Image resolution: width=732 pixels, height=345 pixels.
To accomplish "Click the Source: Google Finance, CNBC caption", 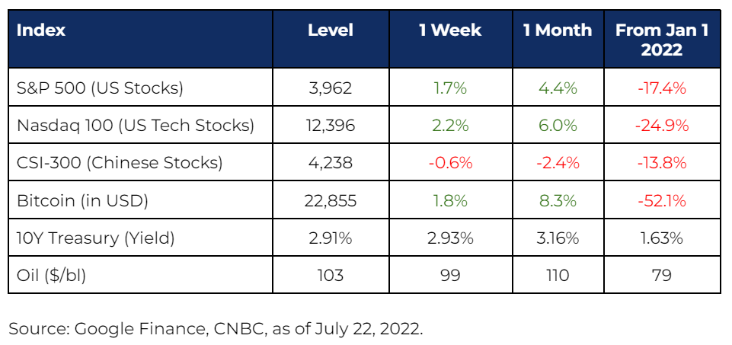I will pos(216,328).
